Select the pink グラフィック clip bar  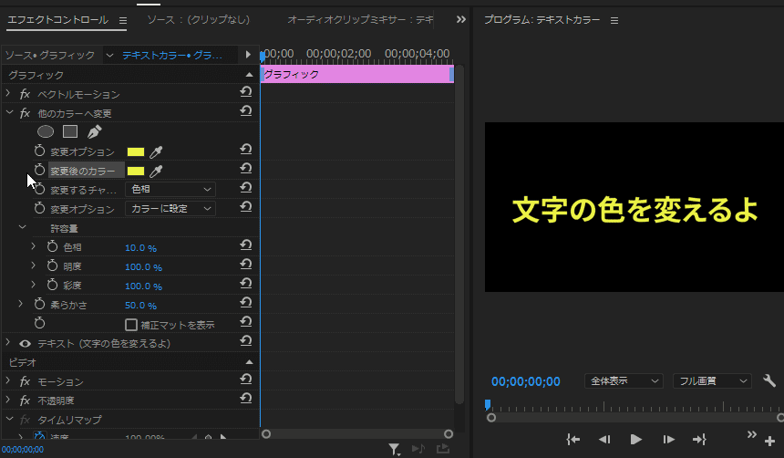click(x=357, y=74)
